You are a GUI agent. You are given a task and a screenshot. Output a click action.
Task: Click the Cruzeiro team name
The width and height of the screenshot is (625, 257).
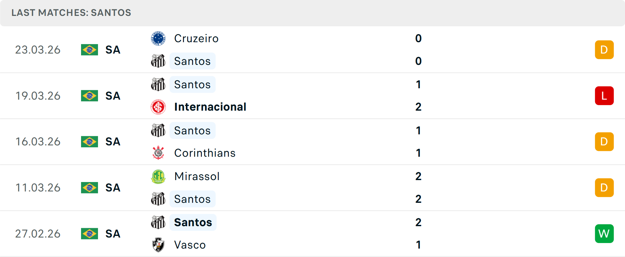pyautogui.click(x=196, y=39)
